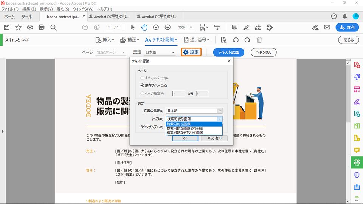Select ページ指定 radio button
This screenshot has height=204, width=363.
point(143,93)
